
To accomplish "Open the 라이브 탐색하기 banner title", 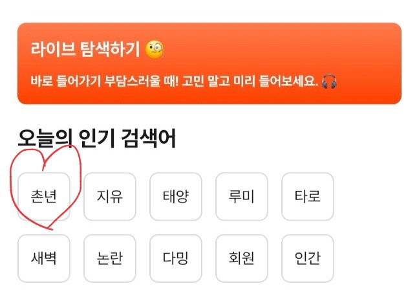I will 85,49.
